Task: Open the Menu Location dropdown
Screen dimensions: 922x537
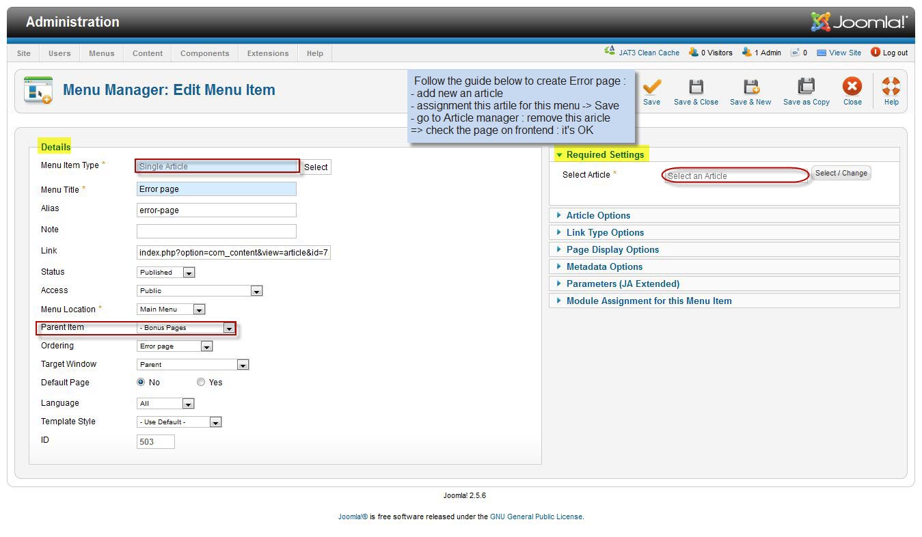Action: (x=171, y=309)
